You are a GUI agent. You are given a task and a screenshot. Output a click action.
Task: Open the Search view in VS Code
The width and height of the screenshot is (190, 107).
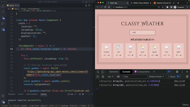(3, 12)
